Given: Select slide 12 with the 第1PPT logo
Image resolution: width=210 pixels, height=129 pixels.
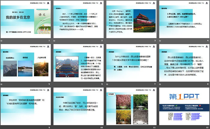Looking at the screenshot, I should click(x=184, y=106).
